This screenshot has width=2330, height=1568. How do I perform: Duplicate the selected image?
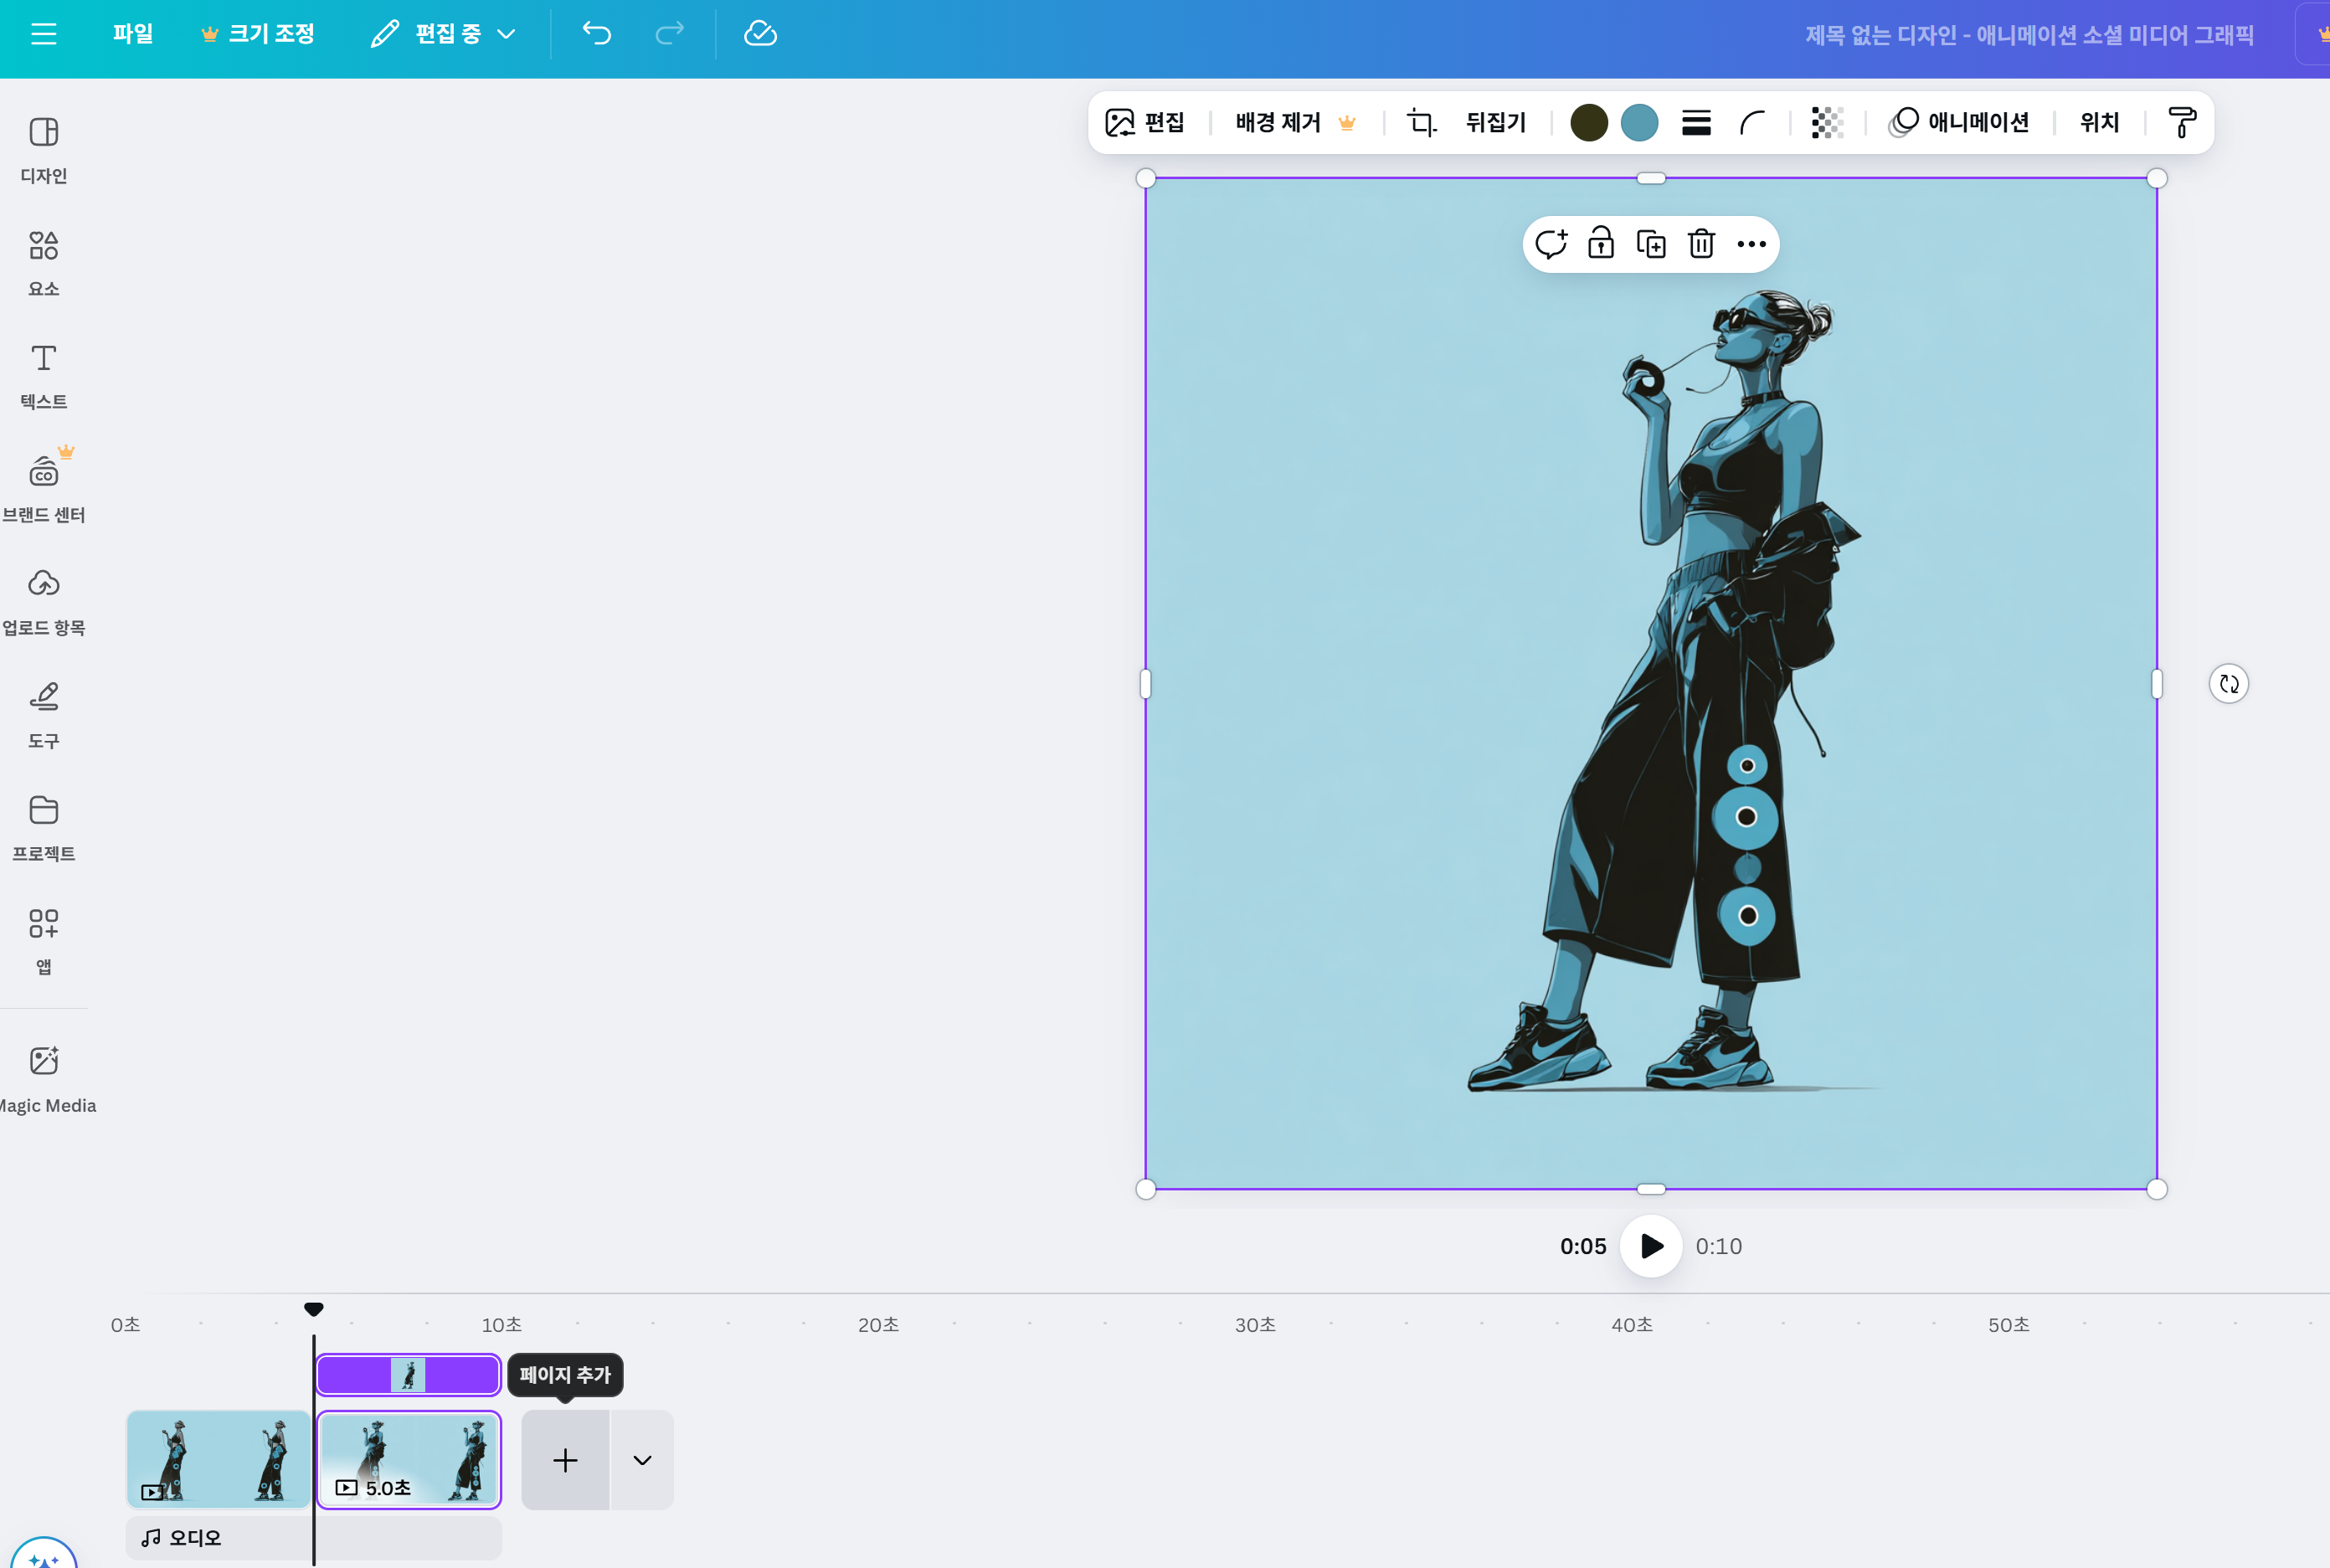1651,244
